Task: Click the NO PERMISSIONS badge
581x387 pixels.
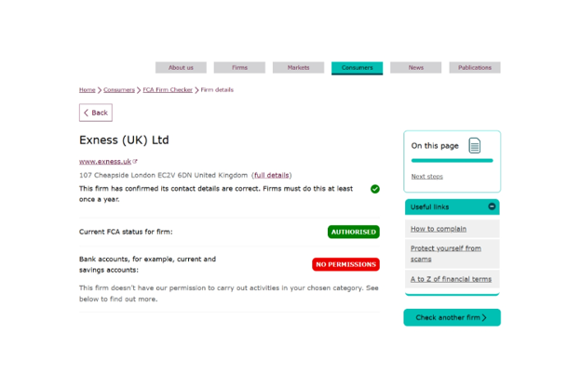Action: [x=345, y=264]
